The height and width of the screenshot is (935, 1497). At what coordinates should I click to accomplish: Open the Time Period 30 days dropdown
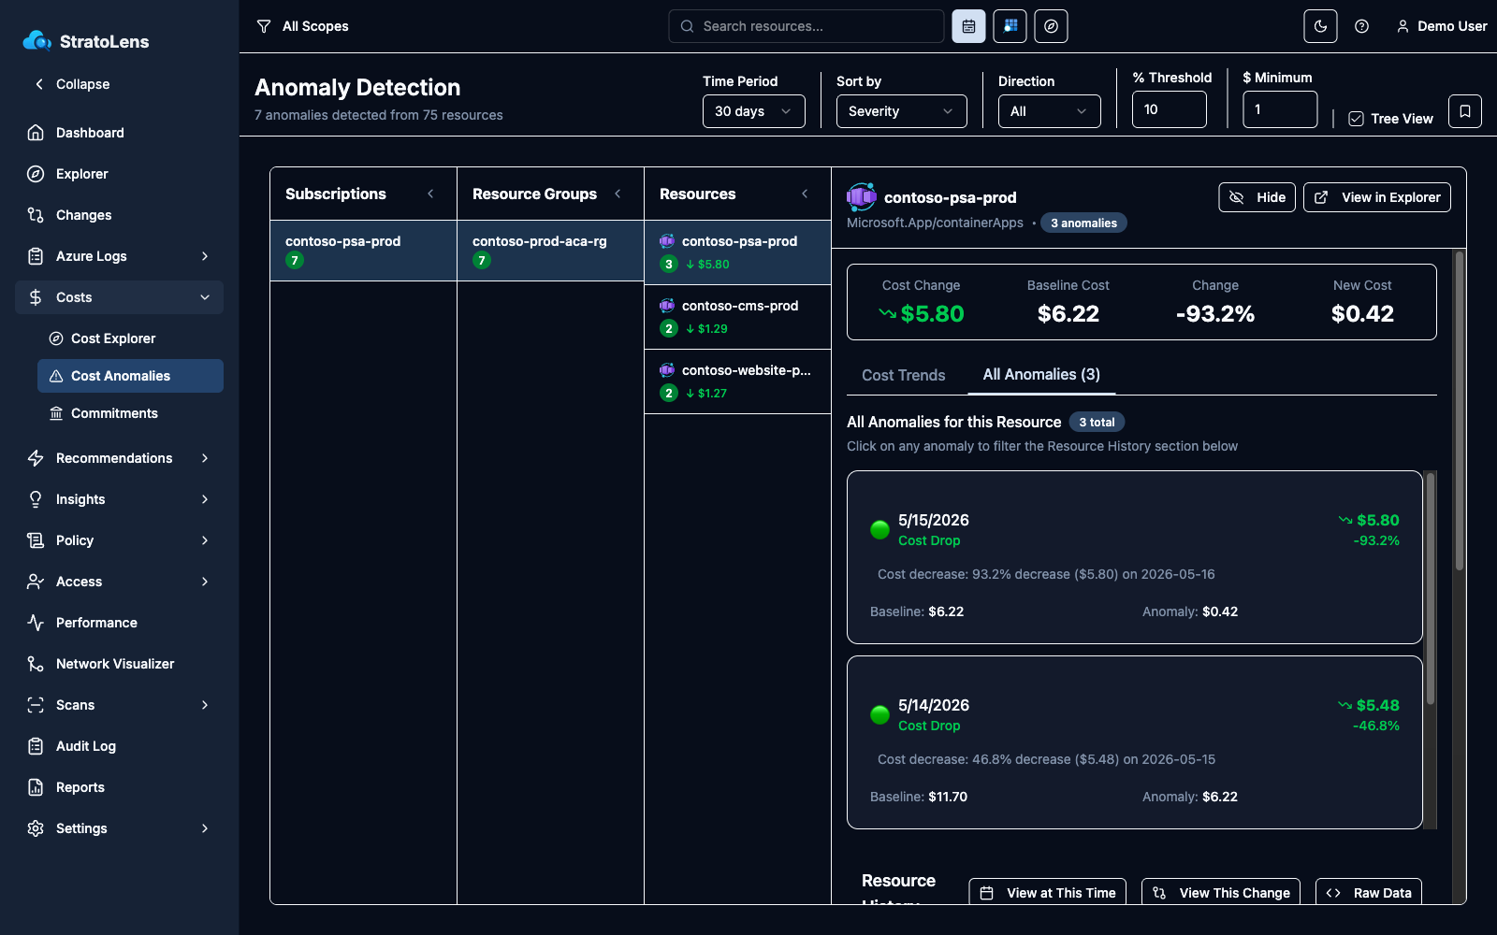(753, 111)
